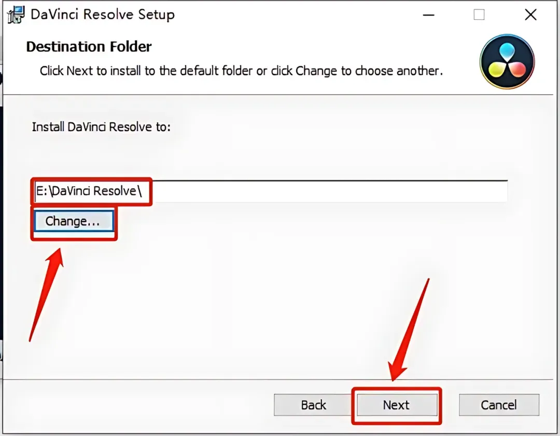Screen dimensions: 560x436
Task: Go Back to the previous setup step
Action: 313,405
